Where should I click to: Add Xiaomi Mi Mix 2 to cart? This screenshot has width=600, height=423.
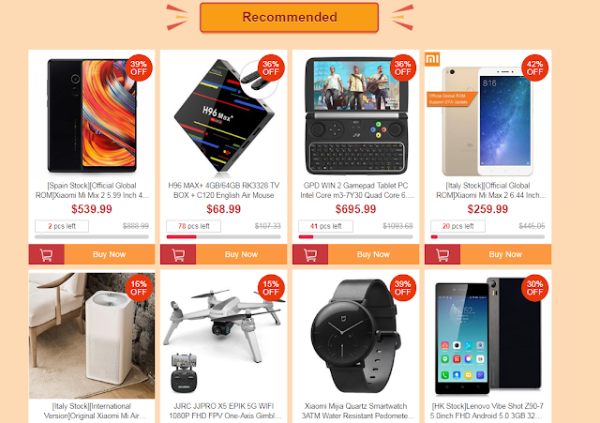coord(46,254)
